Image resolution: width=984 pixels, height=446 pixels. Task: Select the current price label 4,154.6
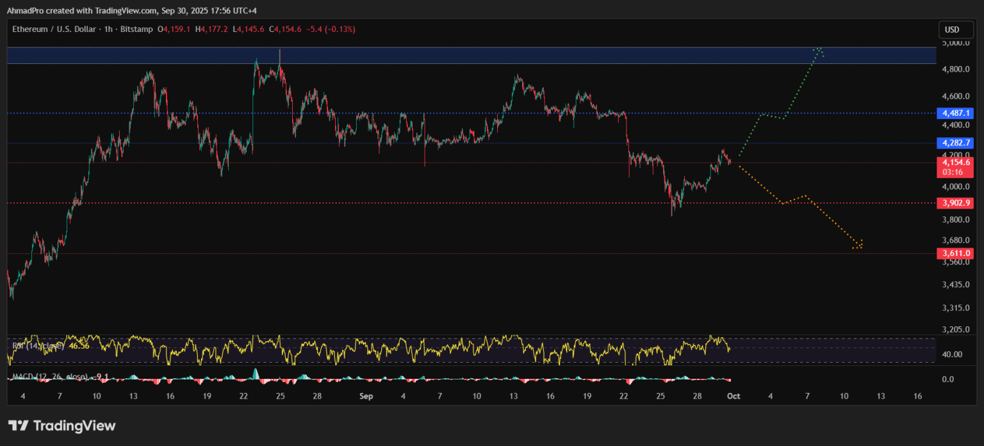[x=956, y=163]
